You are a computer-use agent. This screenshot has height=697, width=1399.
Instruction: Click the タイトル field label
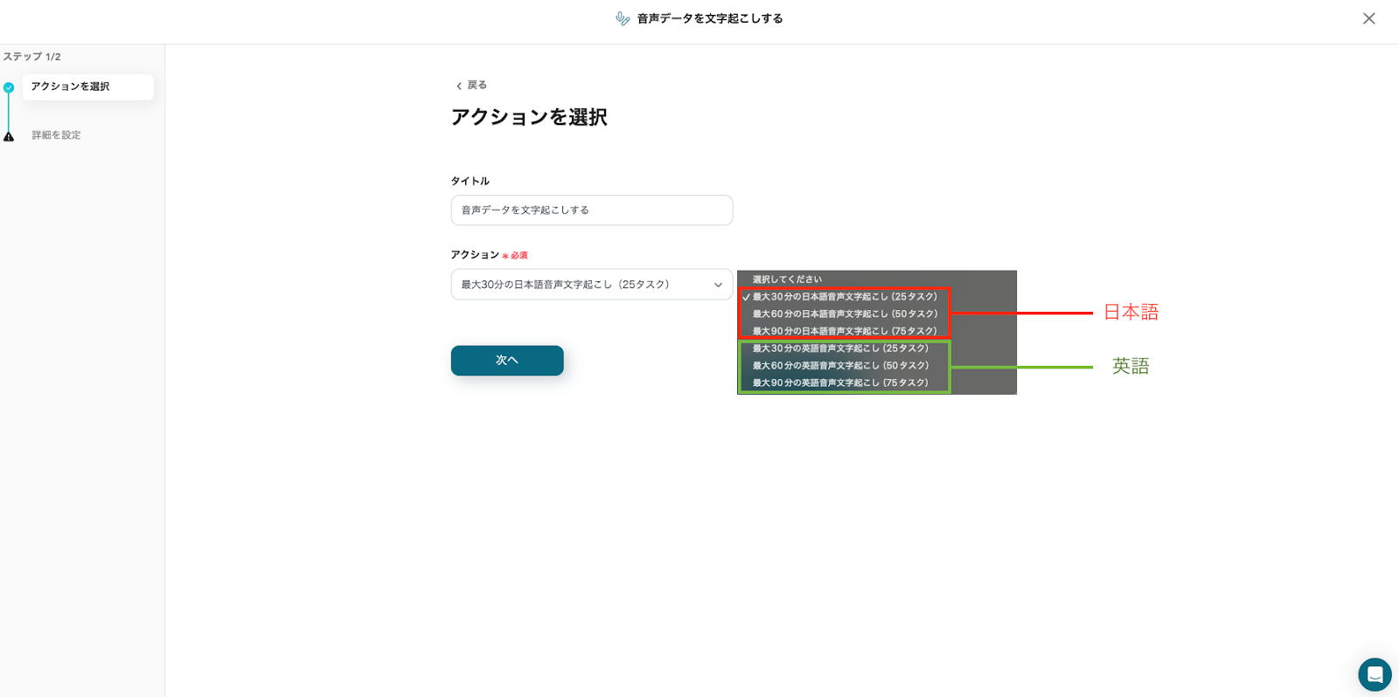pyautogui.click(x=470, y=182)
